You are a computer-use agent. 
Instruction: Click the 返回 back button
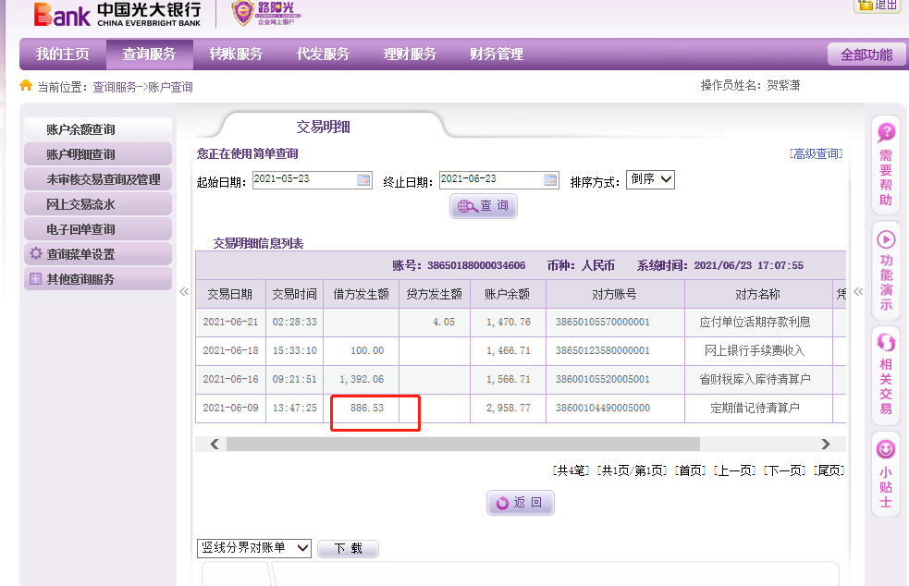coord(521,503)
